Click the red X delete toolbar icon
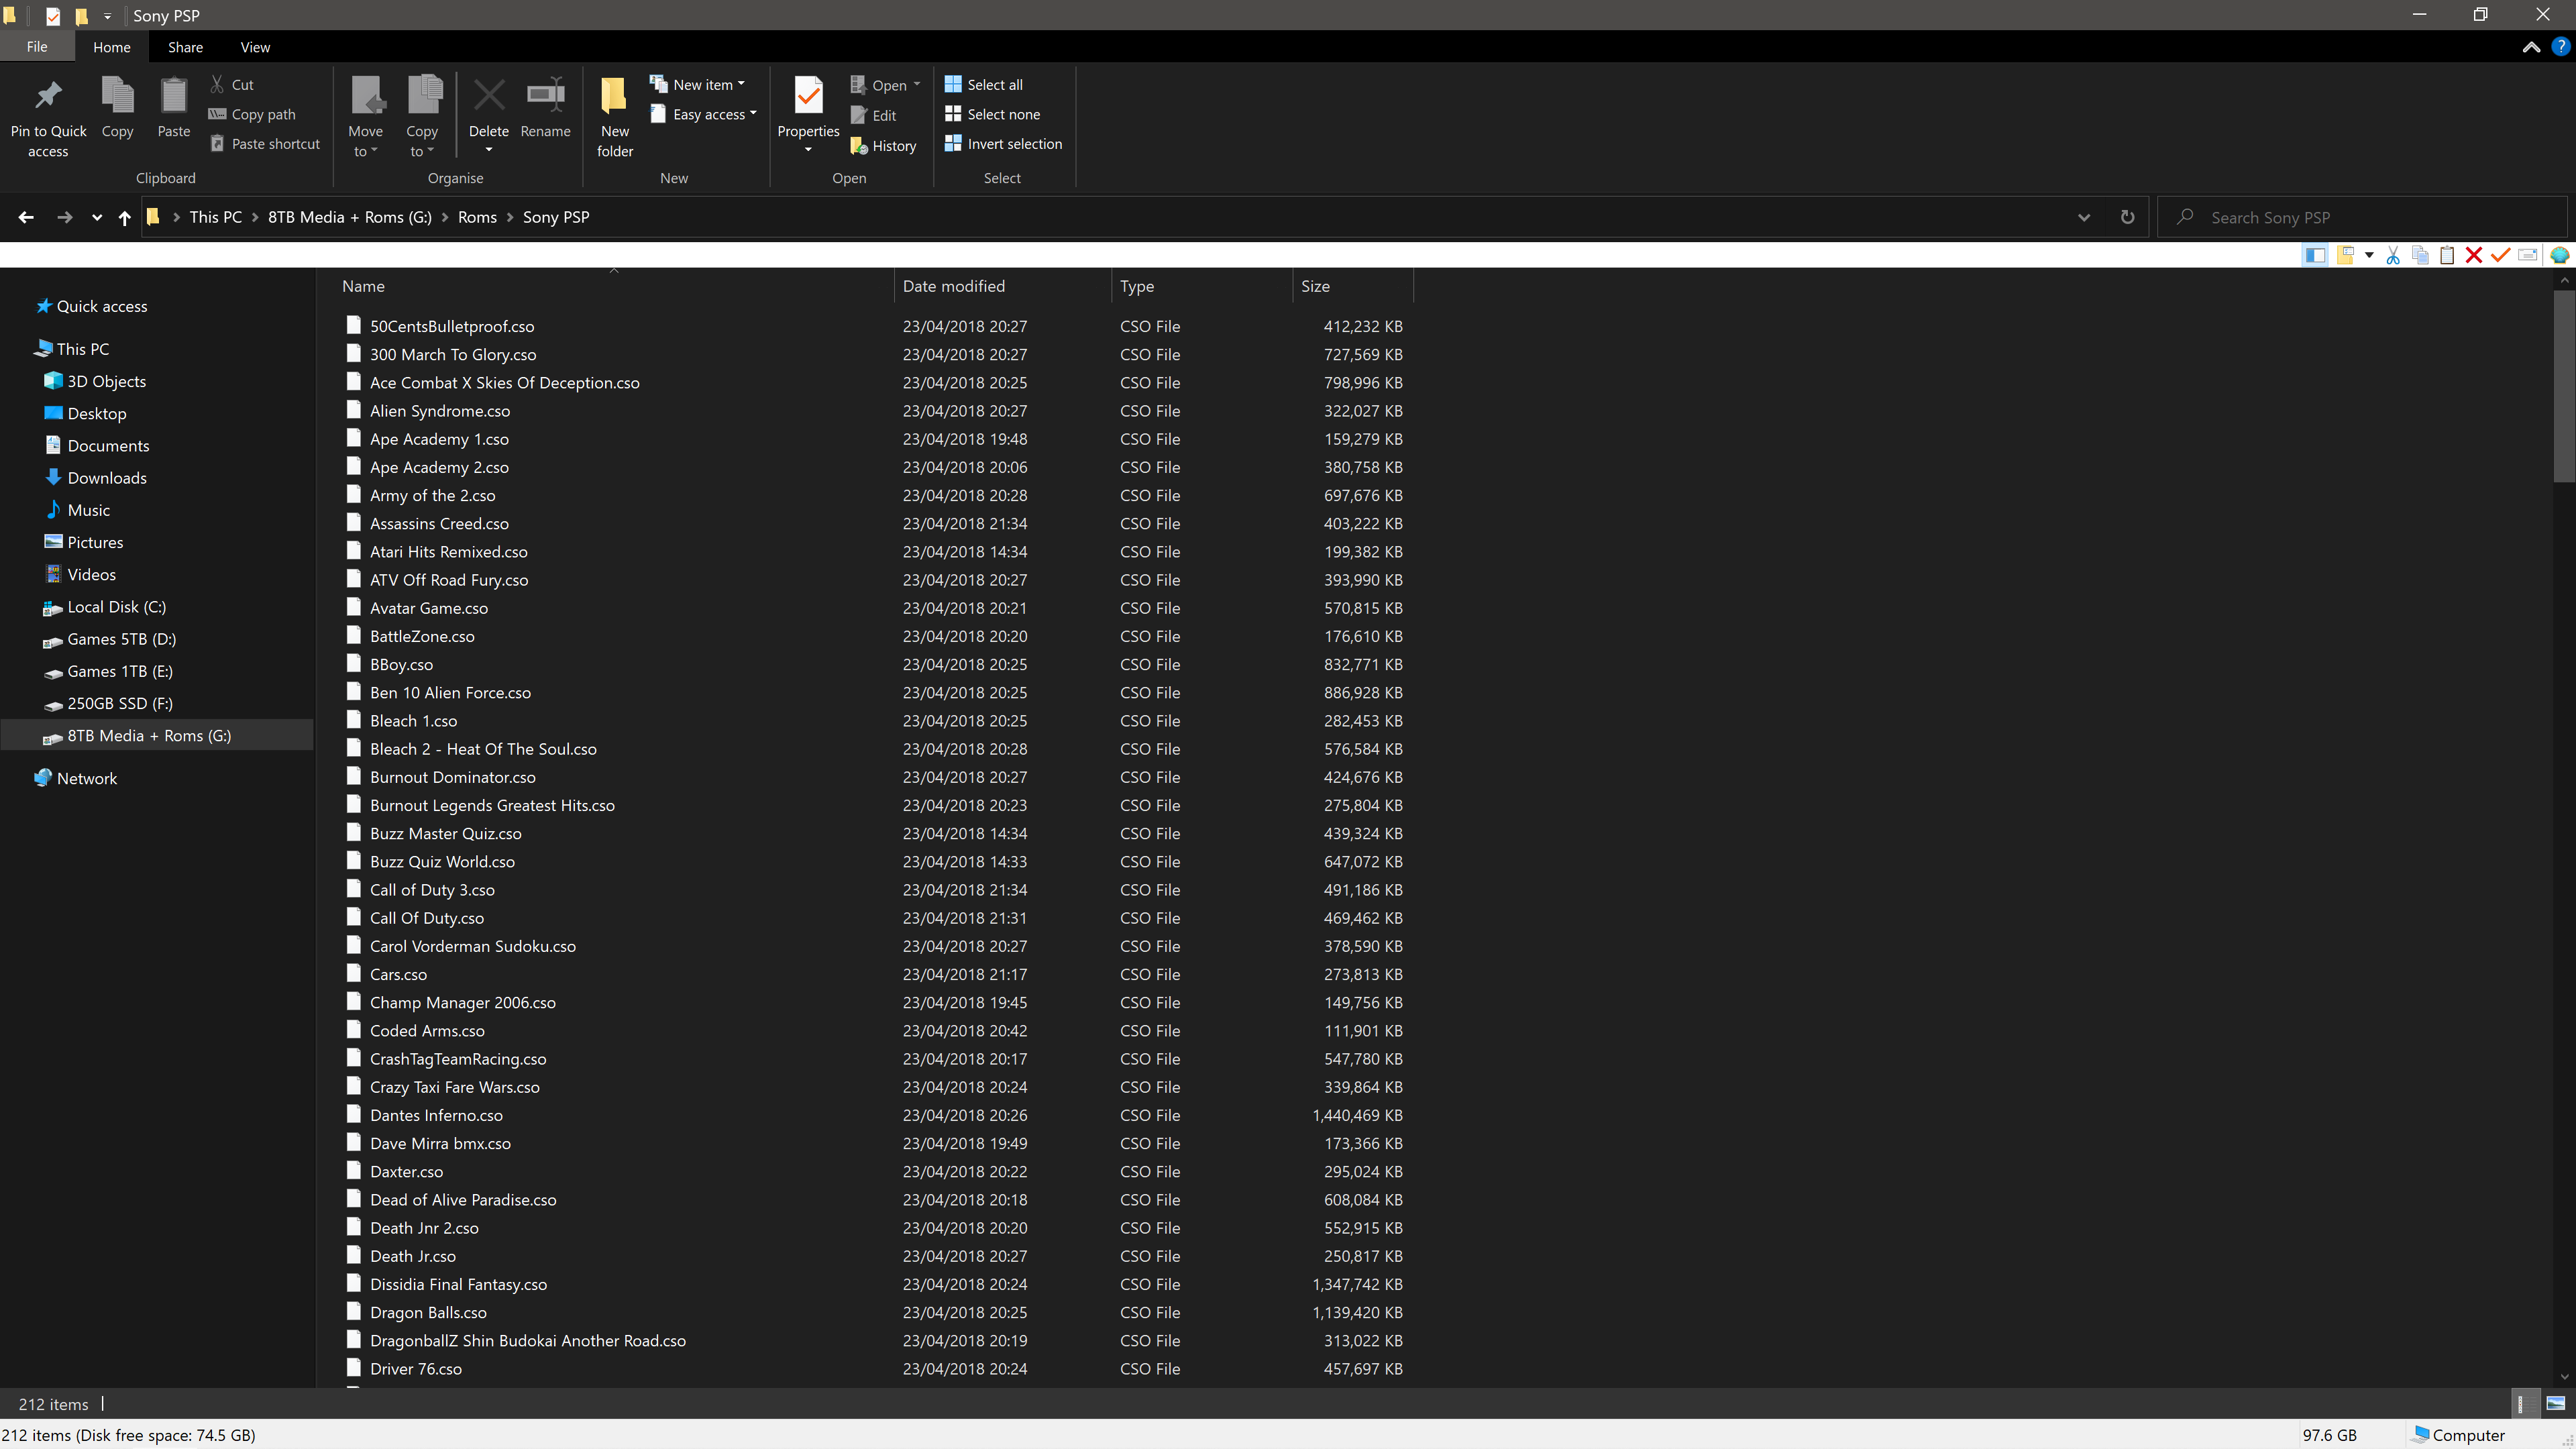 2473,255
